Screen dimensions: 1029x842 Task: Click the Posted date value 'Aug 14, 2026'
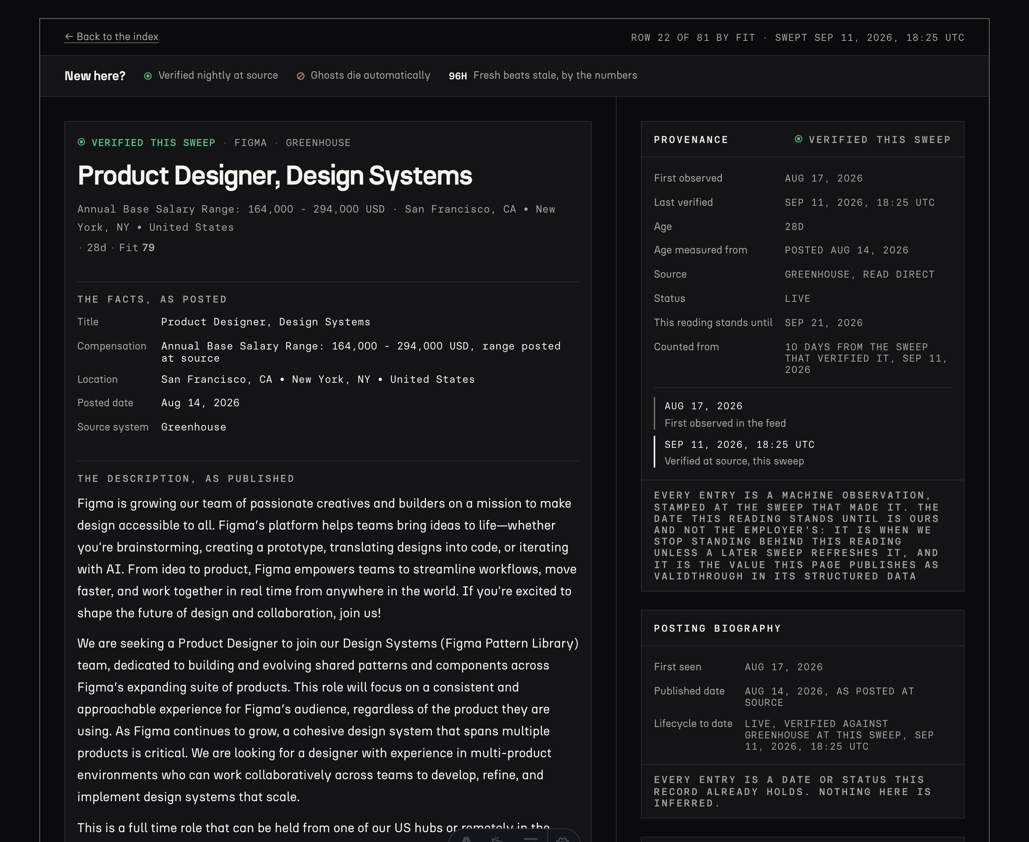[x=200, y=402]
